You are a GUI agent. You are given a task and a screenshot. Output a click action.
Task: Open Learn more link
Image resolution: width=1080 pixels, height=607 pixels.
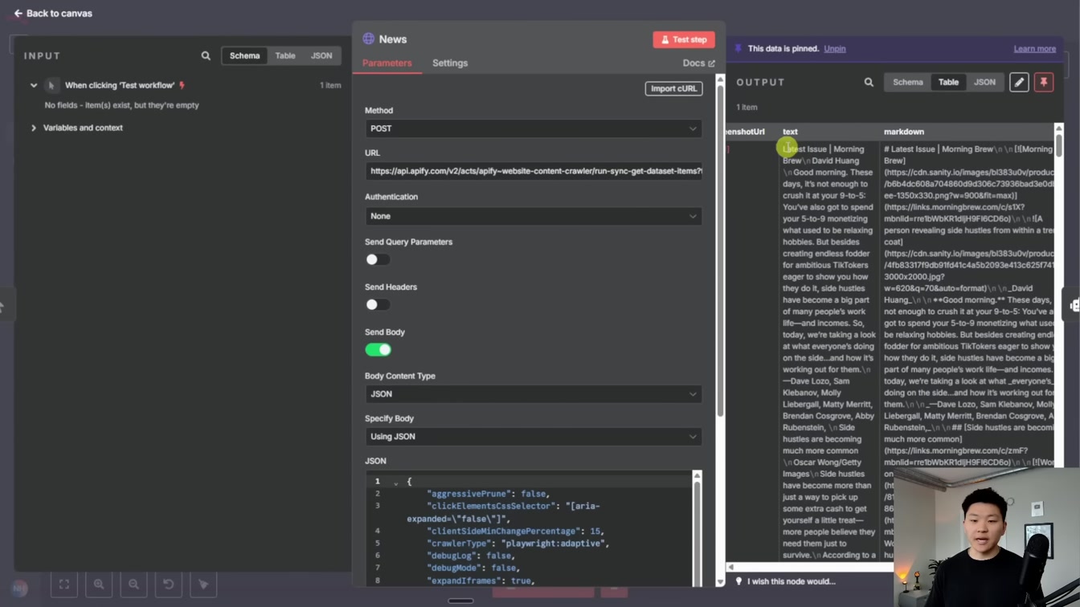click(1034, 49)
